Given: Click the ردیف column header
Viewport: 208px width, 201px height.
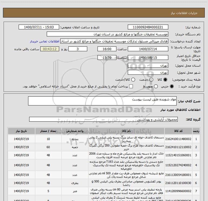Looking at the screenshot, I should coord(196,131).
